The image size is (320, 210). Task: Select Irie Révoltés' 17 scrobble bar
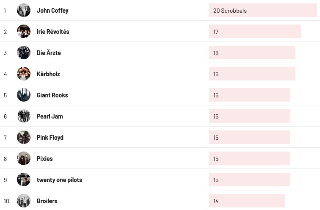[254, 32]
